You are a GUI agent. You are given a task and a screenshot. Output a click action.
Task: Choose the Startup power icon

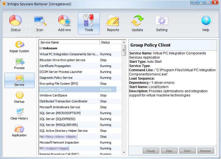19,95
